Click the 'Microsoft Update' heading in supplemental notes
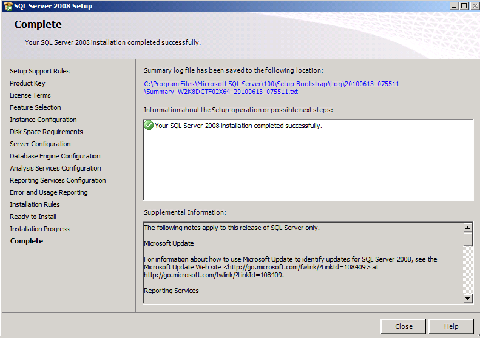Screen dimensions: 480x338 tap(169, 243)
